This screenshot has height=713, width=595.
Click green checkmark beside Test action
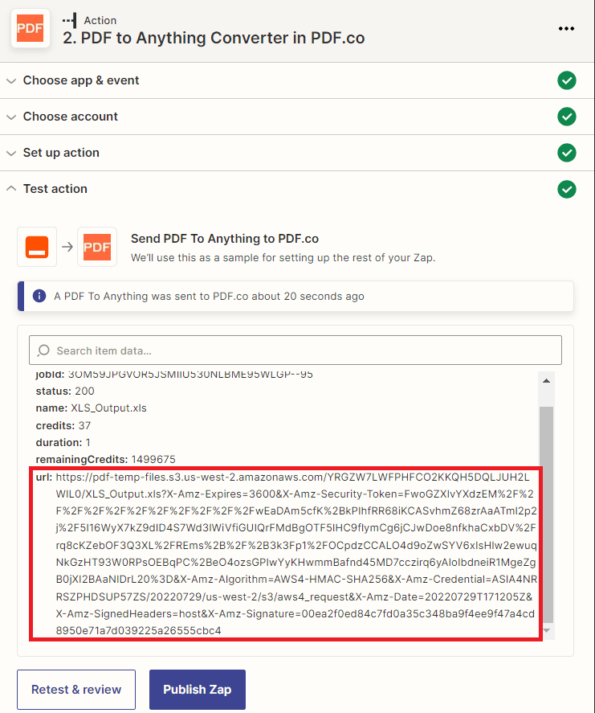click(567, 189)
